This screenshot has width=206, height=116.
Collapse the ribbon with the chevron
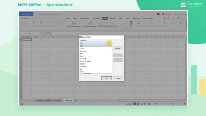pyautogui.click(x=184, y=18)
